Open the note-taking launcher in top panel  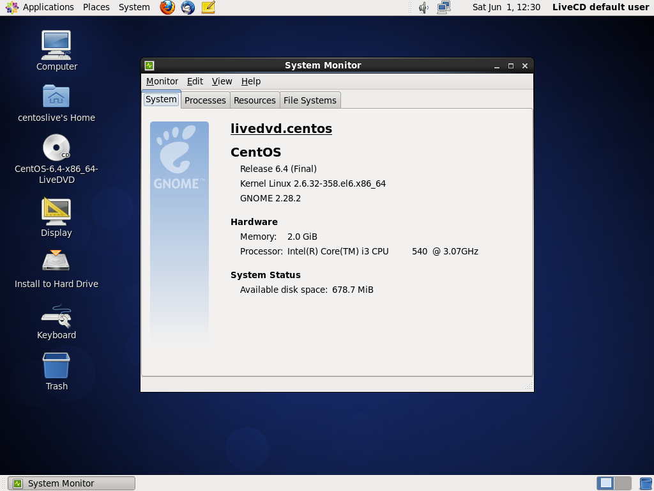pyautogui.click(x=208, y=7)
